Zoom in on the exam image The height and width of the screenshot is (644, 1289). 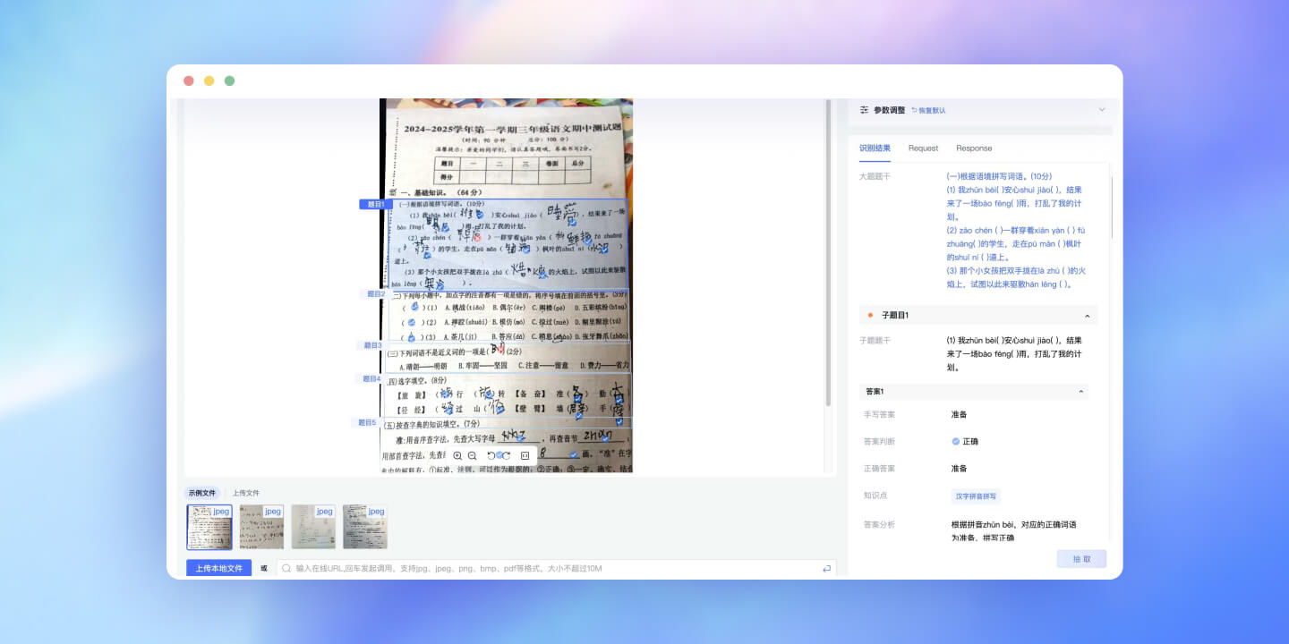[457, 455]
